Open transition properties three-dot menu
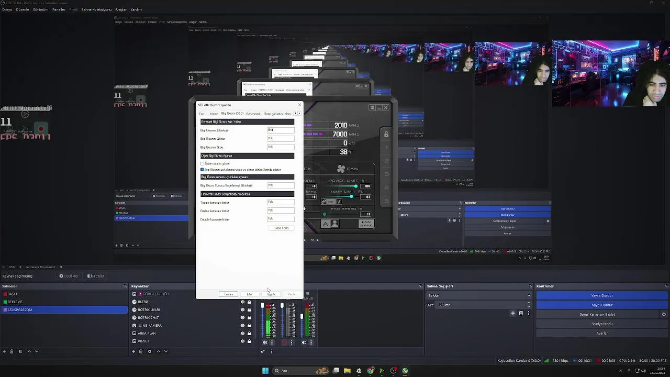 coord(528,313)
